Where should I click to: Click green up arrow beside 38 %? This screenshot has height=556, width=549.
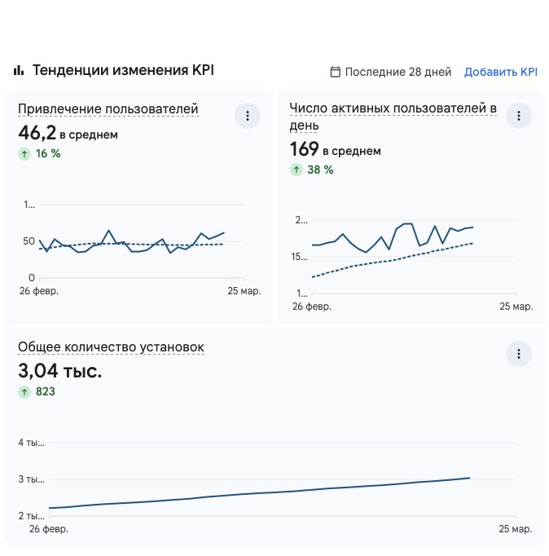[x=296, y=170]
